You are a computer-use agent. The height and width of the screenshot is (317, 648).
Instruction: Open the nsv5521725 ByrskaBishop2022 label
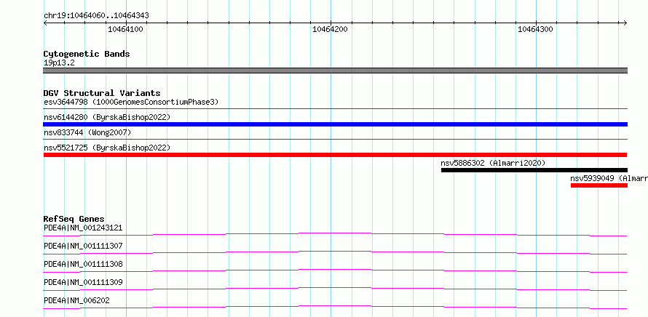click(x=107, y=148)
